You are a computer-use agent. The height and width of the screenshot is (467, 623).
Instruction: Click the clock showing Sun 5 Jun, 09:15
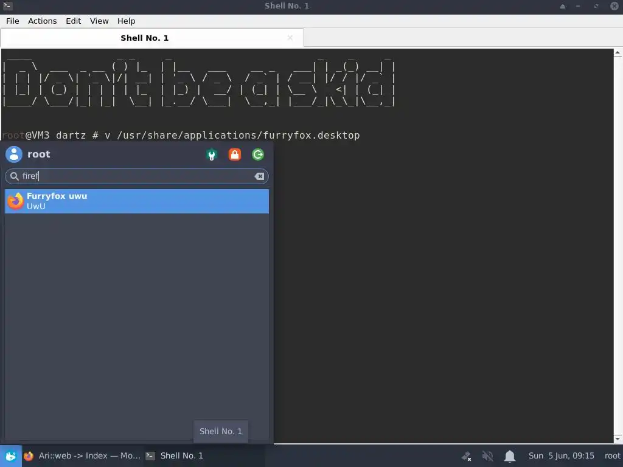click(x=561, y=456)
